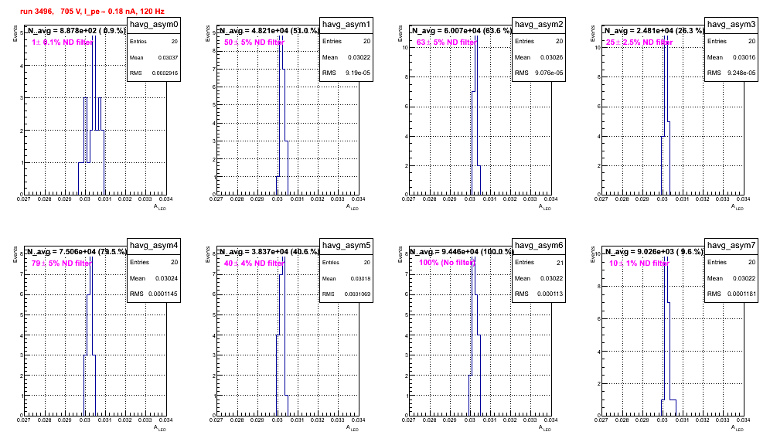Select the havg_asym5 stats box title
Viewport: 770px width, 442px height.
pos(346,246)
